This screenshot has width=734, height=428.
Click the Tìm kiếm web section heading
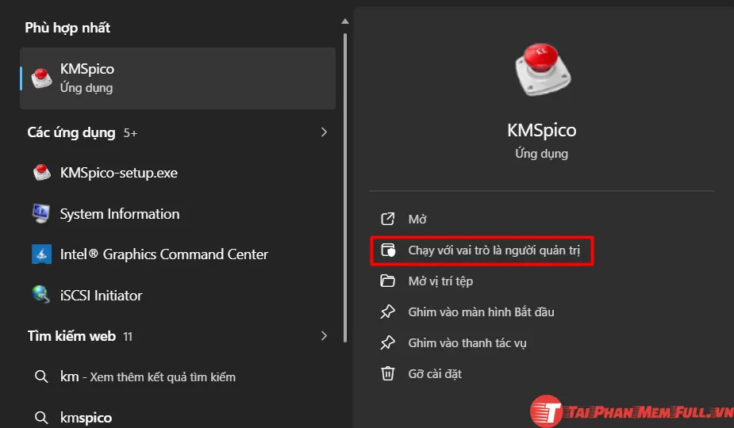pos(71,336)
